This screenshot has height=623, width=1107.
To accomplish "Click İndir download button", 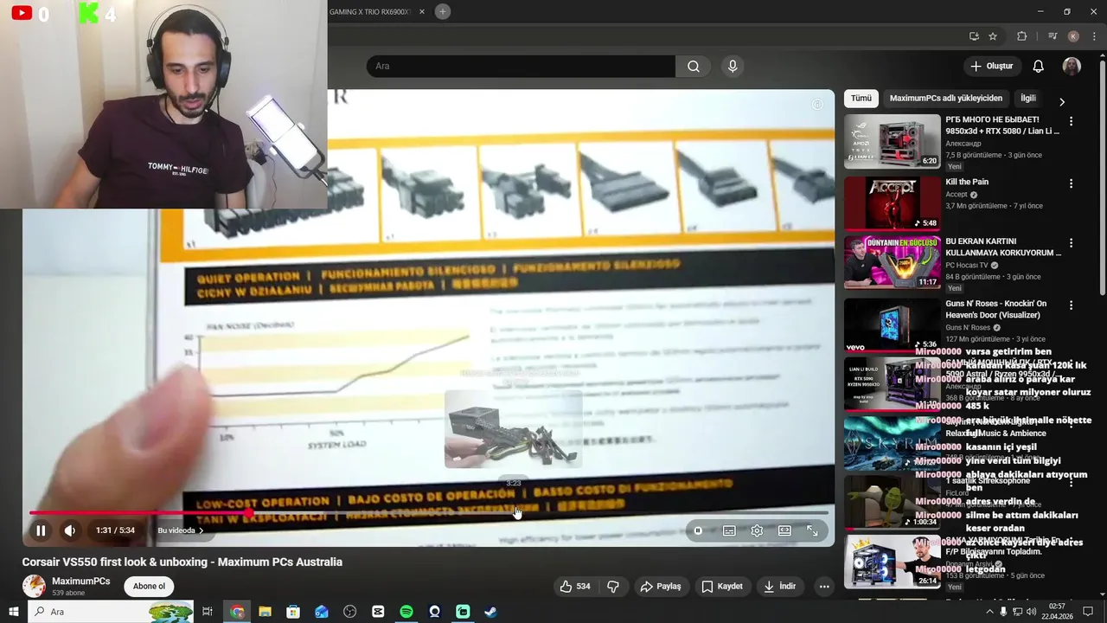I will coord(779,587).
